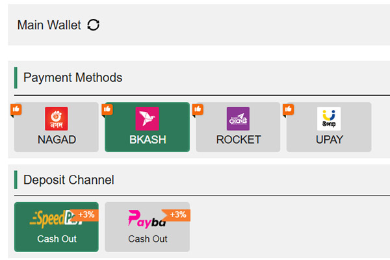Select Payba Cash Out channel label
Image resolution: width=390 pixels, height=260 pixels.
click(148, 239)
